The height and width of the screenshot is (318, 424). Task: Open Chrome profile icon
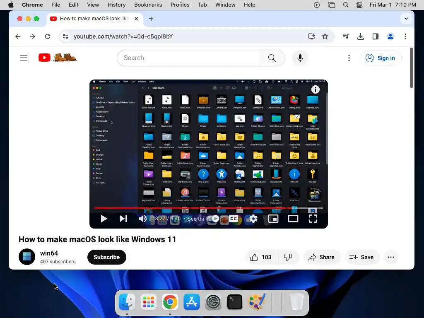click(x=390, y=36)
